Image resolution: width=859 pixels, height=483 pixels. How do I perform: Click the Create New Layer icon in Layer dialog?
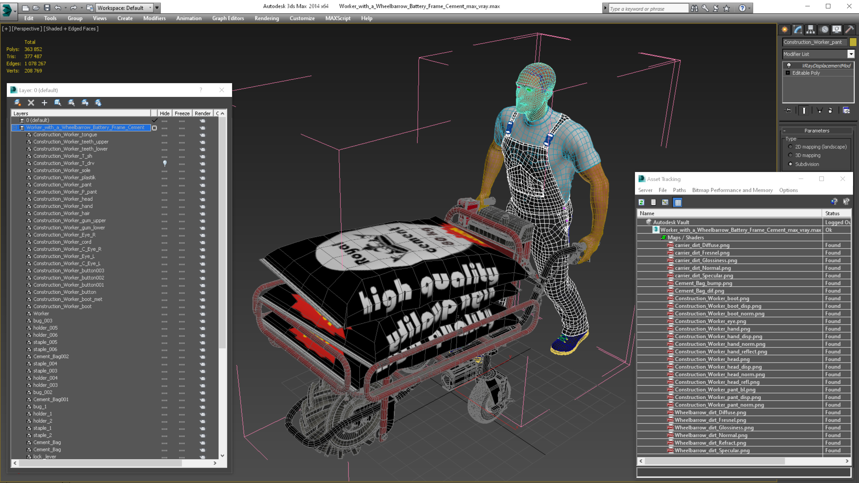coord(17,103)
